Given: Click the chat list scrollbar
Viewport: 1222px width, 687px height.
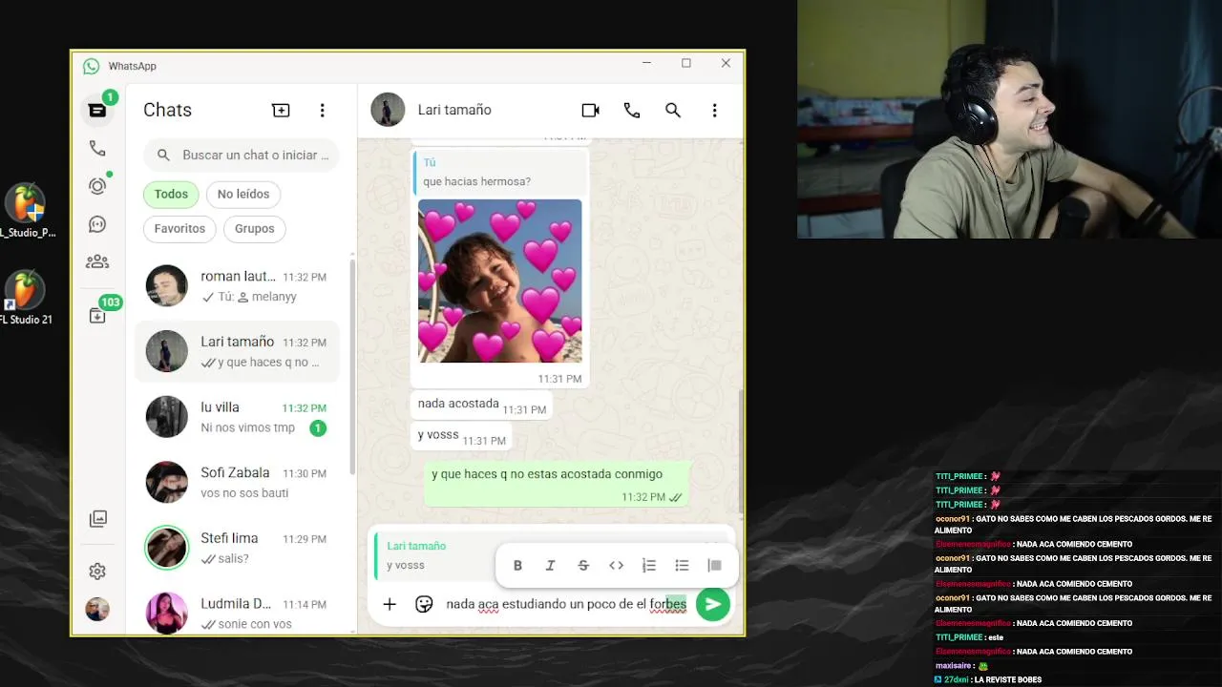Looking at the screenshot, I should coord(352,367).
